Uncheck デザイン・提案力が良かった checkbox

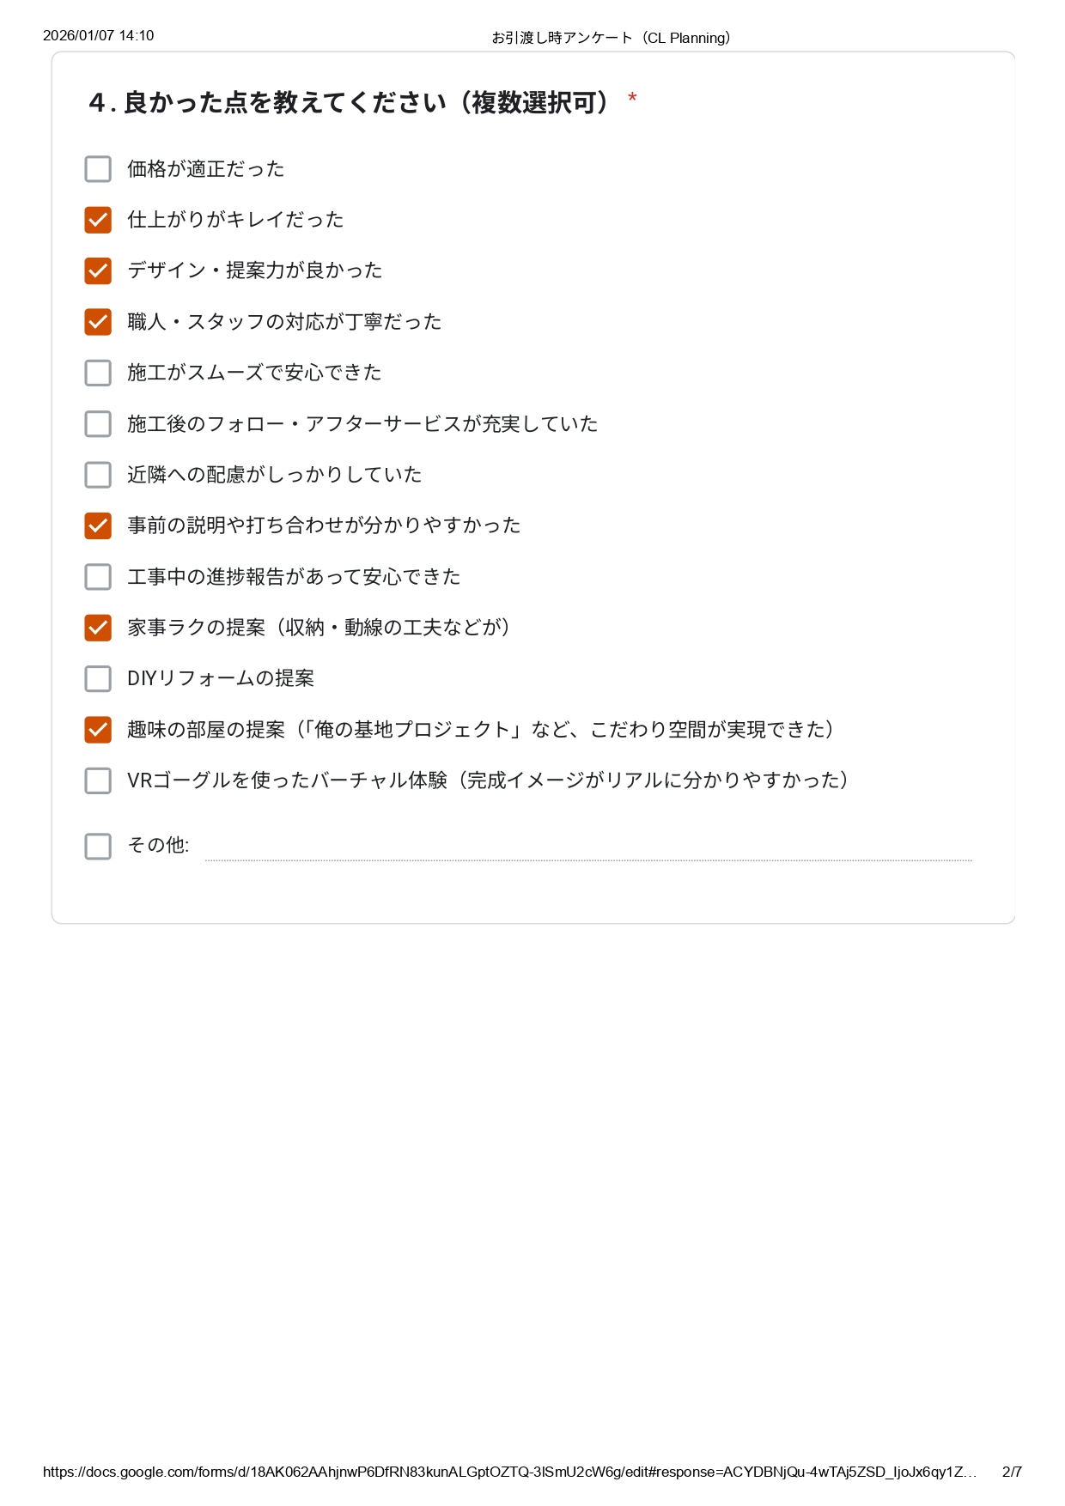98,271
